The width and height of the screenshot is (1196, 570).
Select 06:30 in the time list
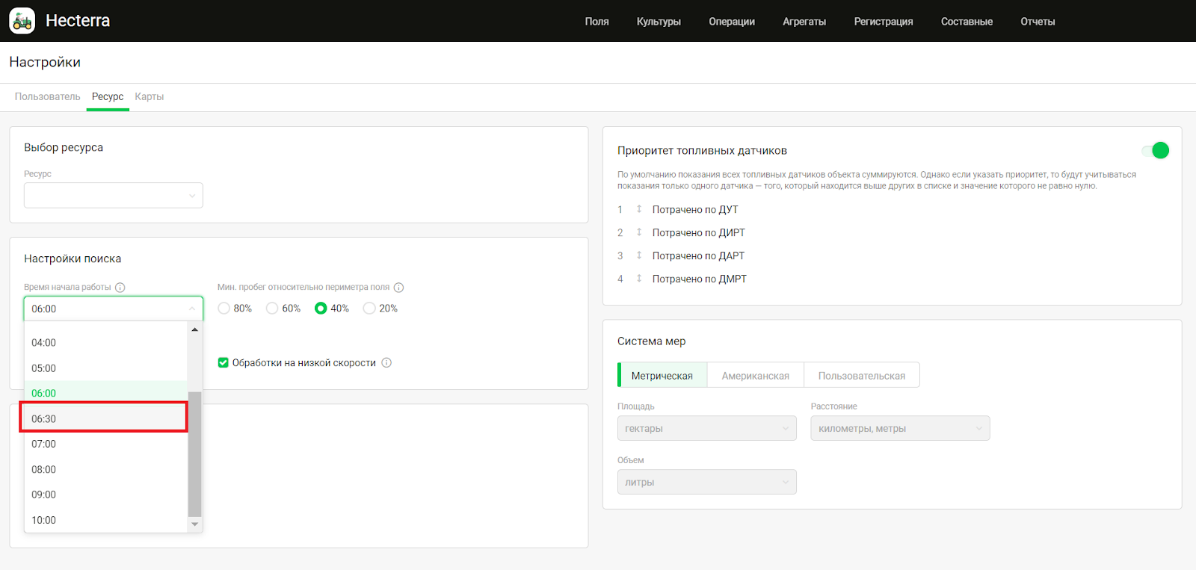coord(103,418)
